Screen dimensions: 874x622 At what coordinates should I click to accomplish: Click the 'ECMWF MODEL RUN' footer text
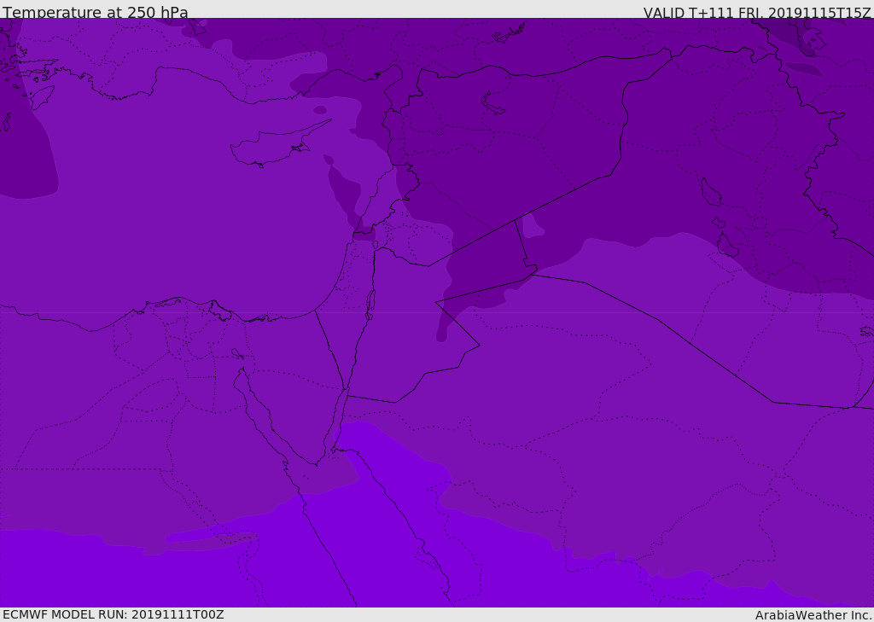[113, 614]
